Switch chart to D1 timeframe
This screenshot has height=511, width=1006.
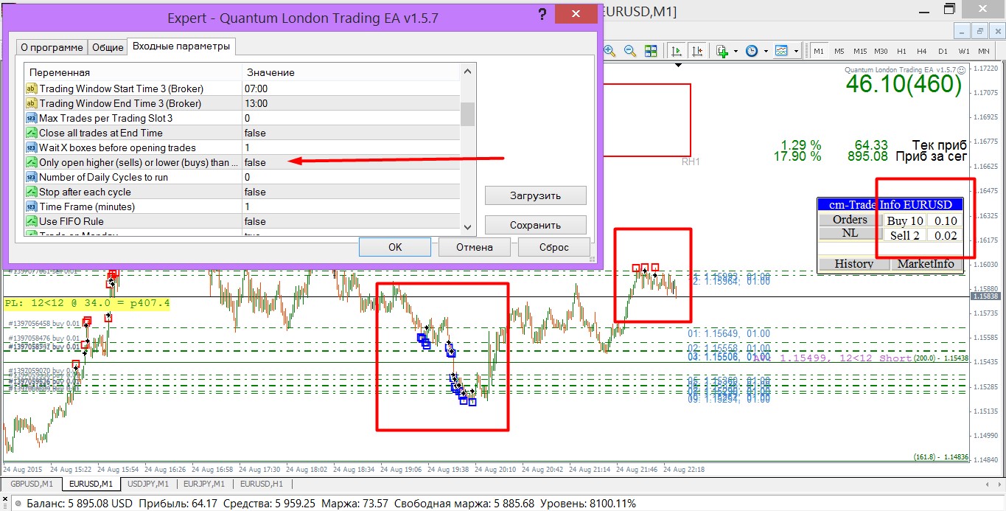(x=943, y=51)
